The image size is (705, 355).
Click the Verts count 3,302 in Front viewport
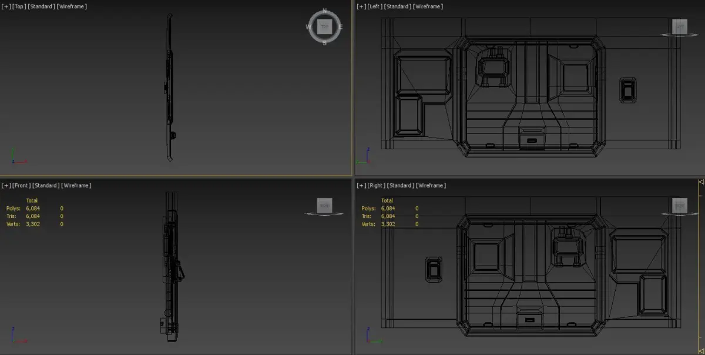(x=33, y=224)
